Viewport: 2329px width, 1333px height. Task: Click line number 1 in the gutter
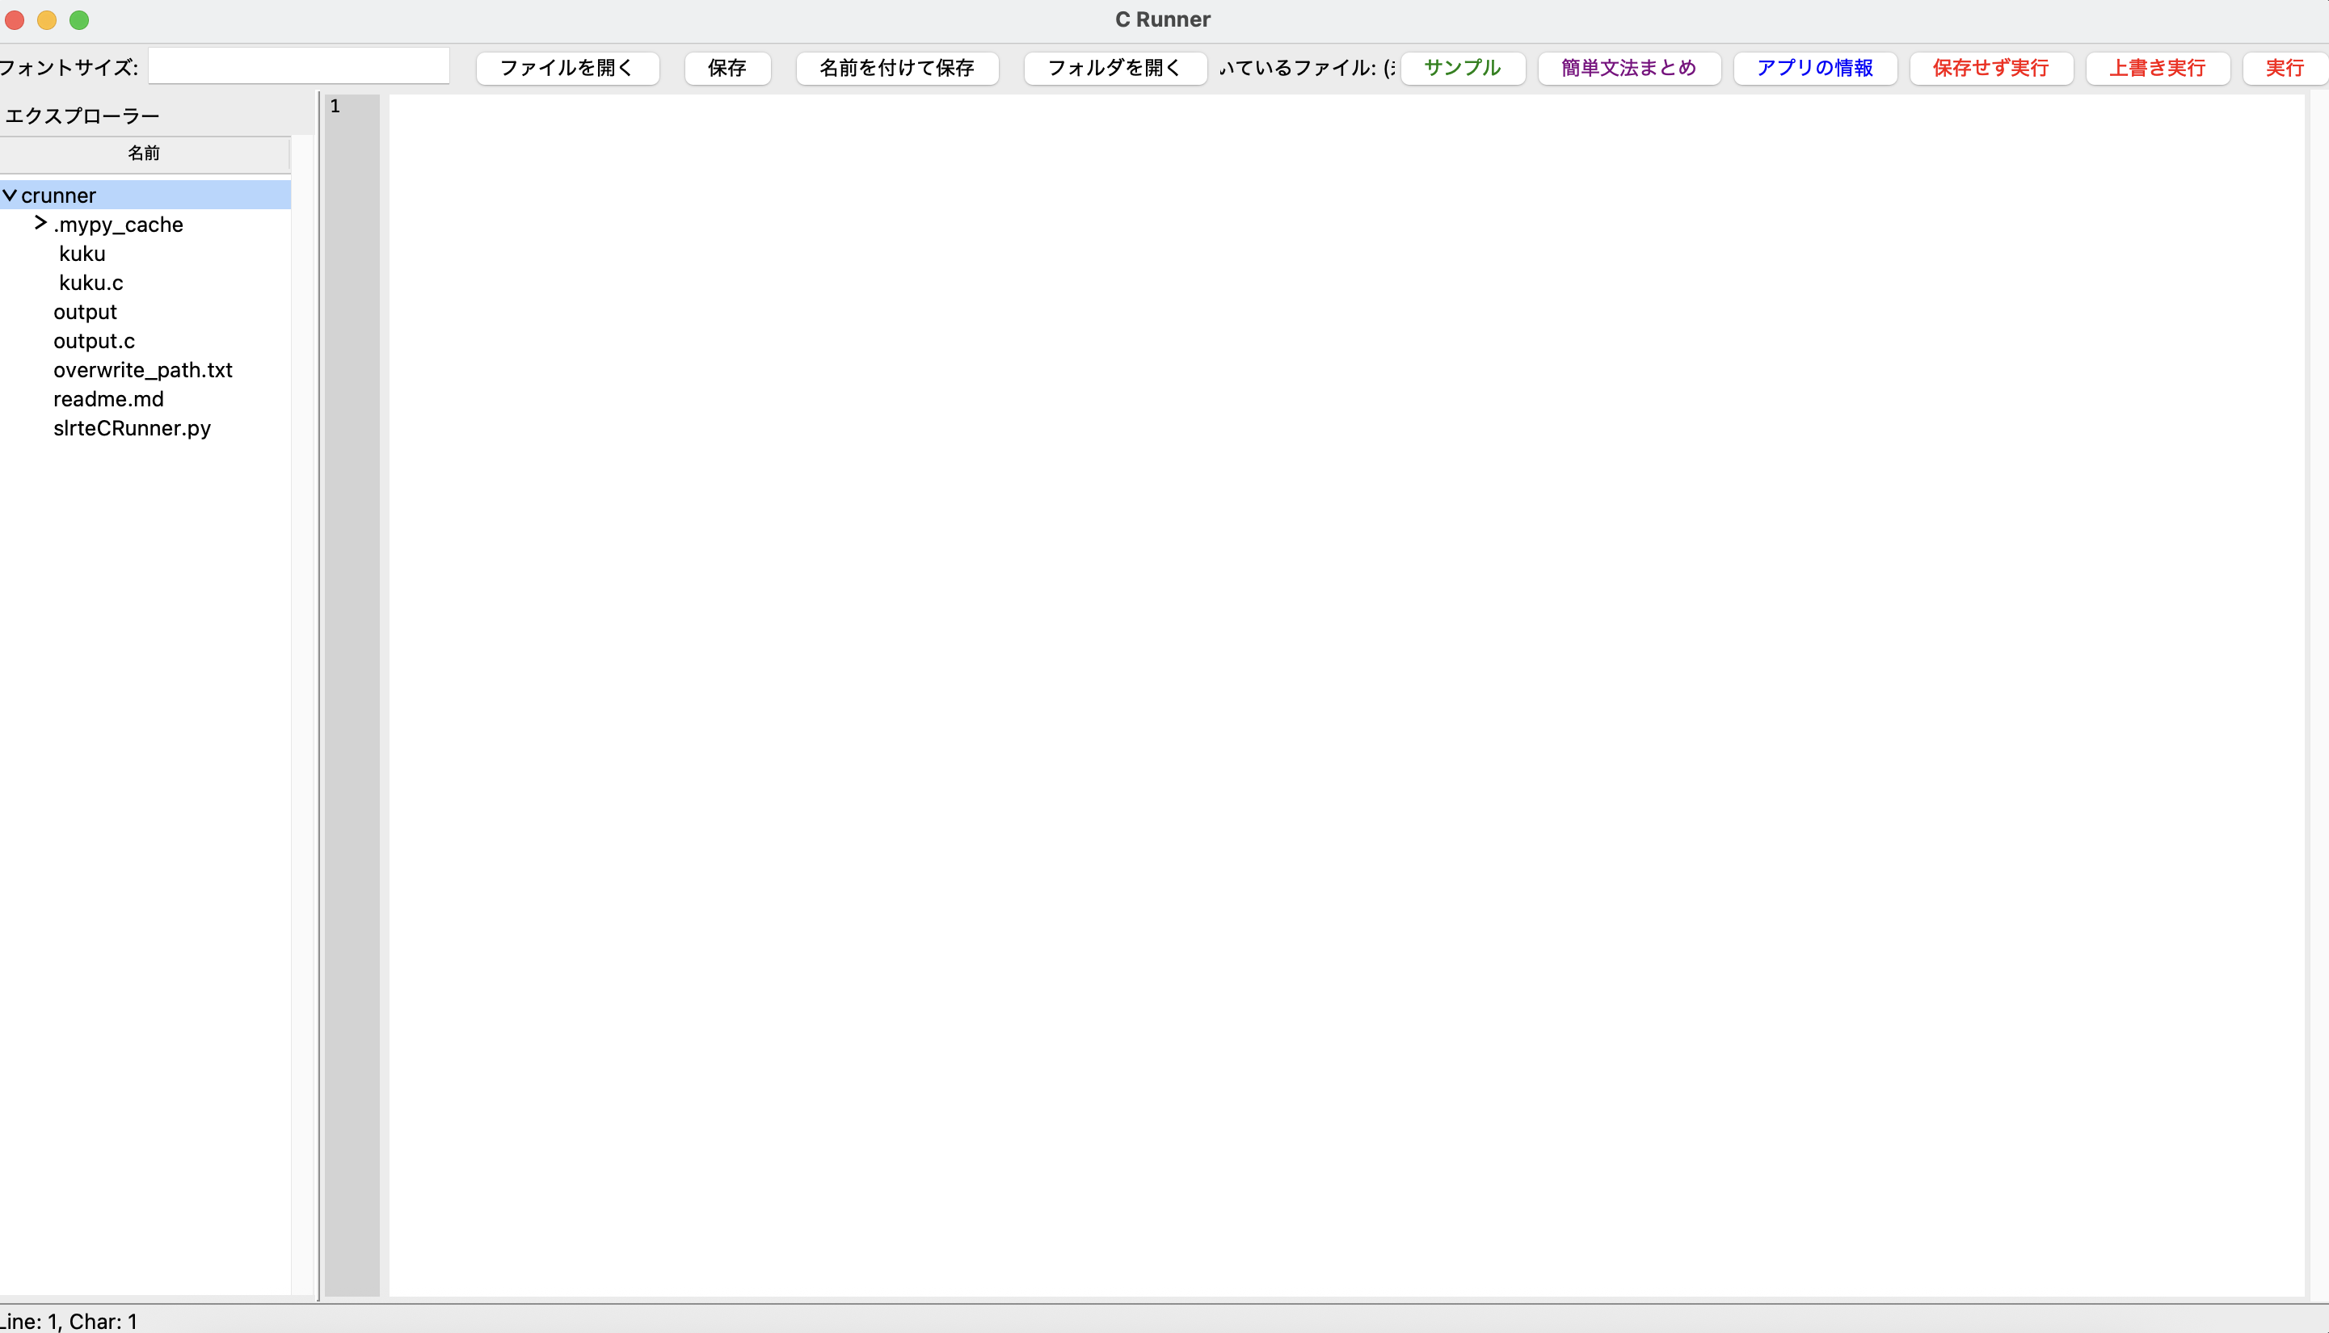[x=334, y=105]
